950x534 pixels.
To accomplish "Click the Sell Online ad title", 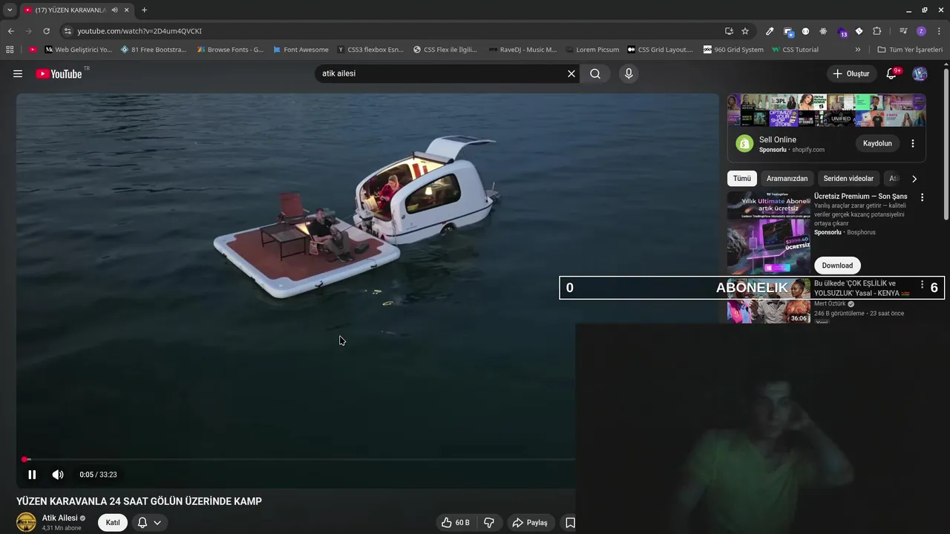I will 778,139.
